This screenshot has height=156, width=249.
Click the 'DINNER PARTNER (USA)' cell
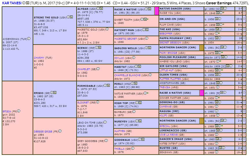pyautogui.click(x=181, y=98)
